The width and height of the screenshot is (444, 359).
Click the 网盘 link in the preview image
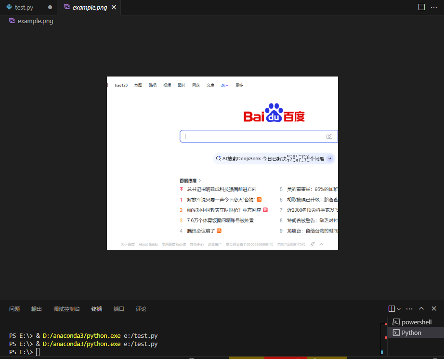coord(196,85)
